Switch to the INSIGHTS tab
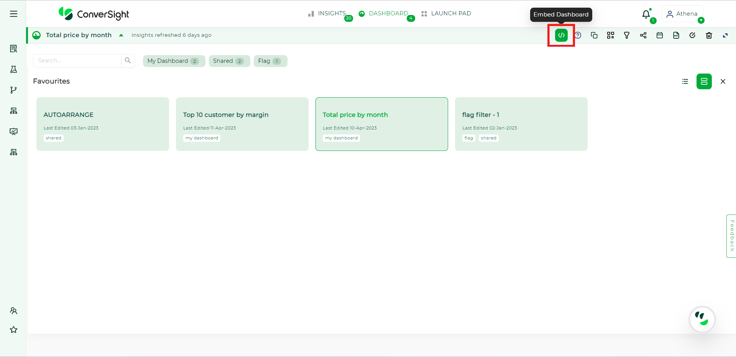Viewport: 736px width, 357px height. click(x=332, y=13)
